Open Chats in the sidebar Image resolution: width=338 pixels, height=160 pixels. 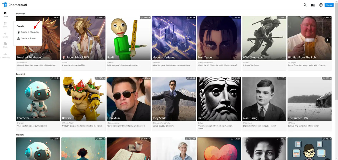(x=5, y=45)
